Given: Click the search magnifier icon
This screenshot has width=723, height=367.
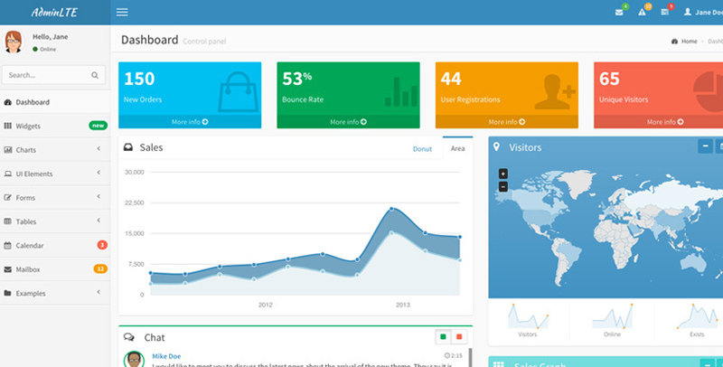Looking at the screenshot, I should pos(95,75).
